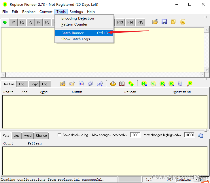Screen dimensions: 210x183
Task: Select the Log1 tab
Action: 22,84
